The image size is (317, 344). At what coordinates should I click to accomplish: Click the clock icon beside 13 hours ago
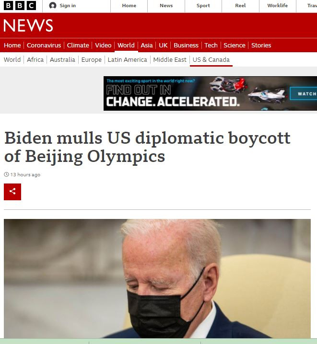pyautogui.click(x=6, y=174)
